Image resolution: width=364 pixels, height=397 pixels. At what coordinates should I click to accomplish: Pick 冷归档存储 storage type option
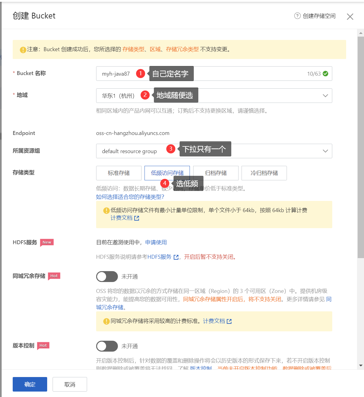[x=264, y=173]
